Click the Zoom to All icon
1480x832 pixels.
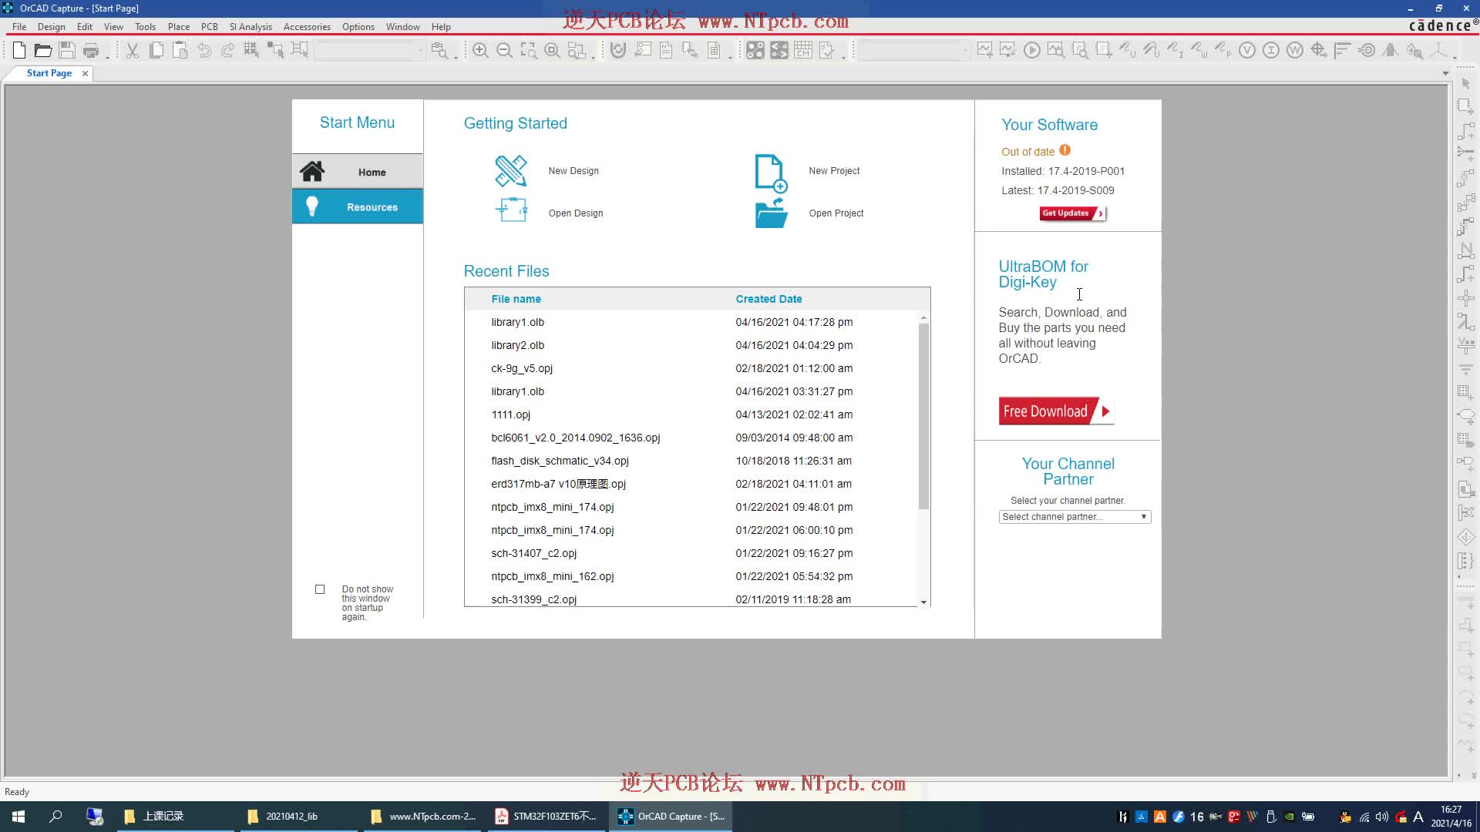coord(552,51)
